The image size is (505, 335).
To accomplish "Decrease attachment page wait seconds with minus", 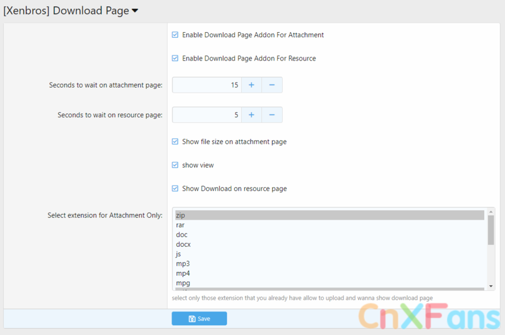I will 271,85.
